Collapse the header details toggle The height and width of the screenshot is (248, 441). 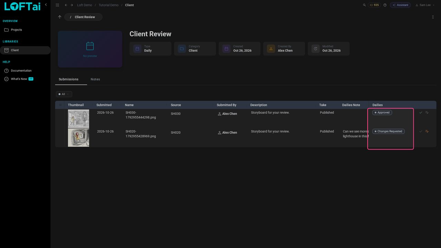[433, 17]
